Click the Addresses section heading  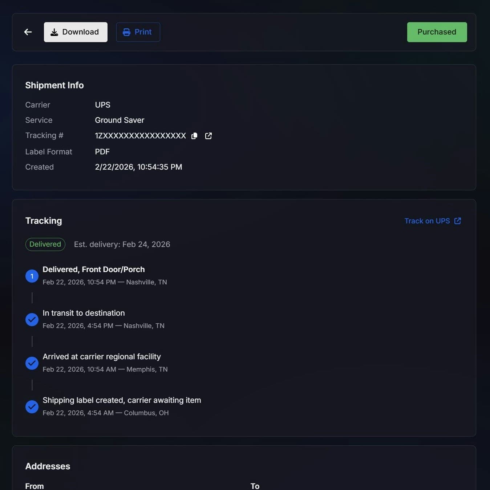pos(48,466)
